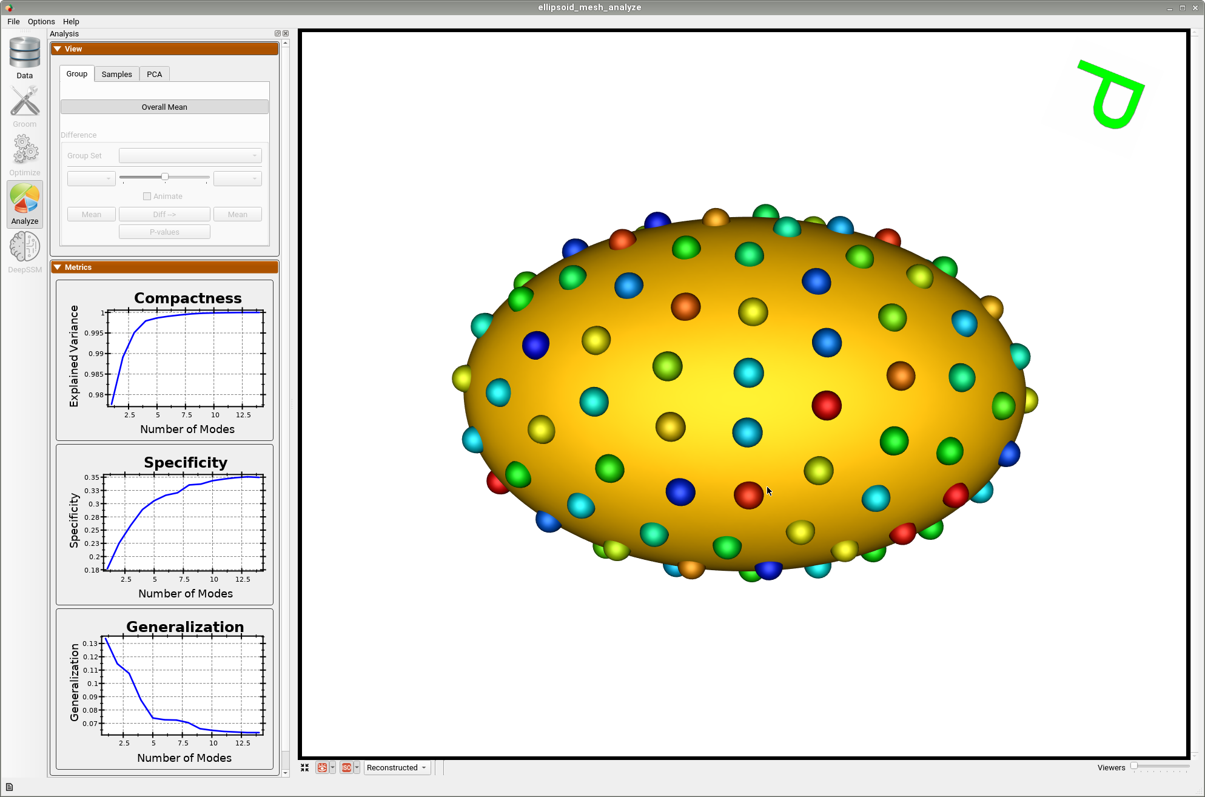
Task: Click the Overall Mean button
Action: point(164,107)
